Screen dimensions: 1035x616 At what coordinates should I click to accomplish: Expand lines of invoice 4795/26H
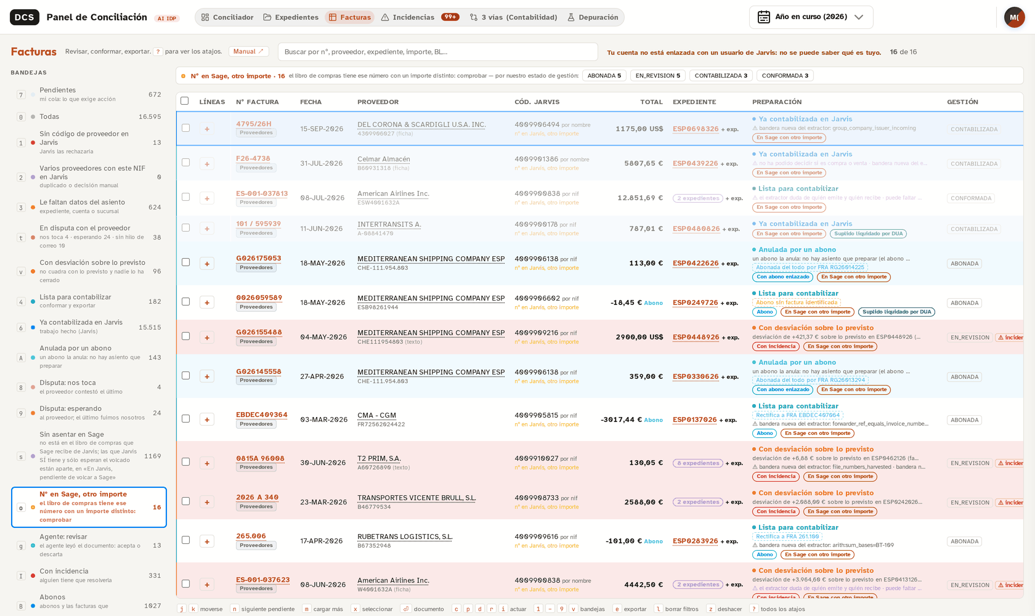click(207, 129)
